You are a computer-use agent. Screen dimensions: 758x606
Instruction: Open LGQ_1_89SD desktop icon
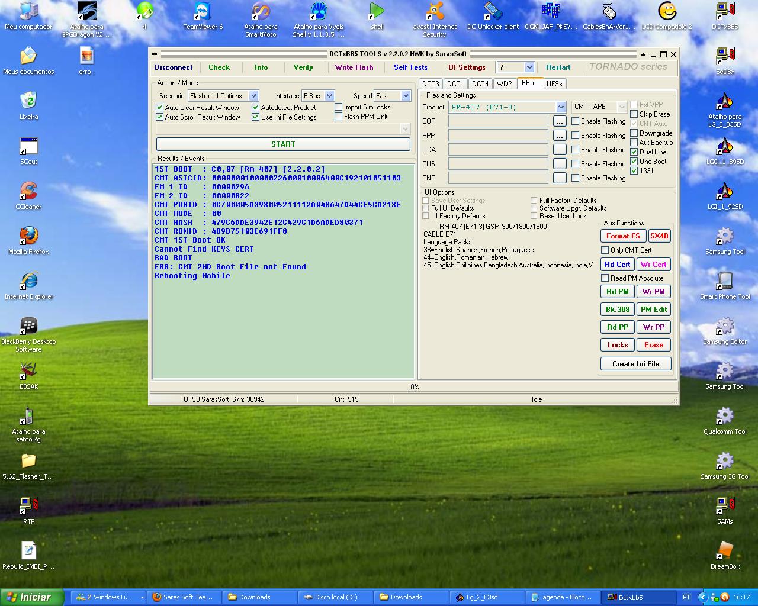click(x=725, y=151)
